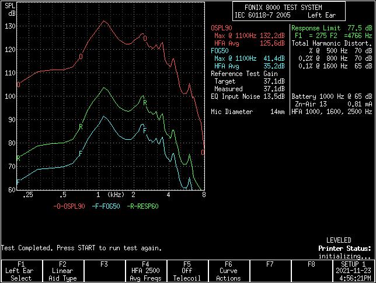The height and width of the screenshot is (283, 376).
Task: Click the Battery 1000 Hz reading
Action: coord(332,96)
